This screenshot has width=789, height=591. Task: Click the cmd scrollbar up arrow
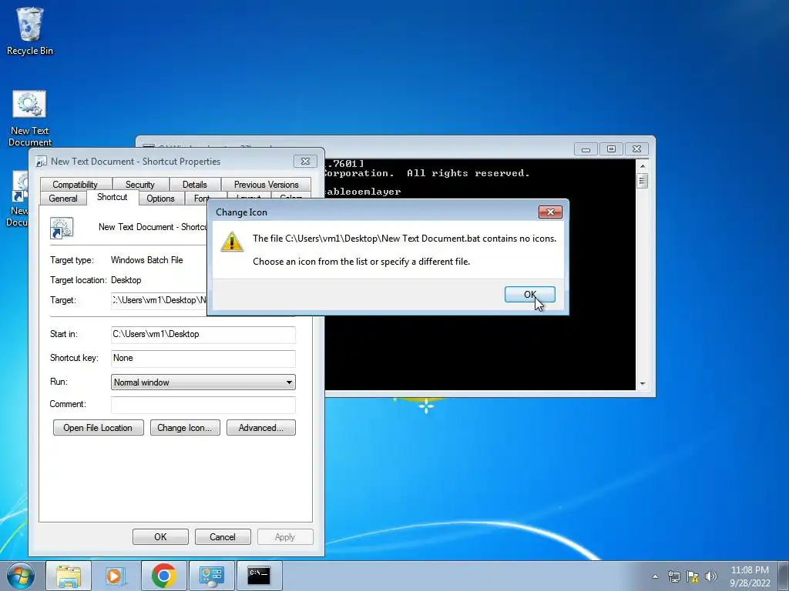pyautogui.click(x=643, y=165)
